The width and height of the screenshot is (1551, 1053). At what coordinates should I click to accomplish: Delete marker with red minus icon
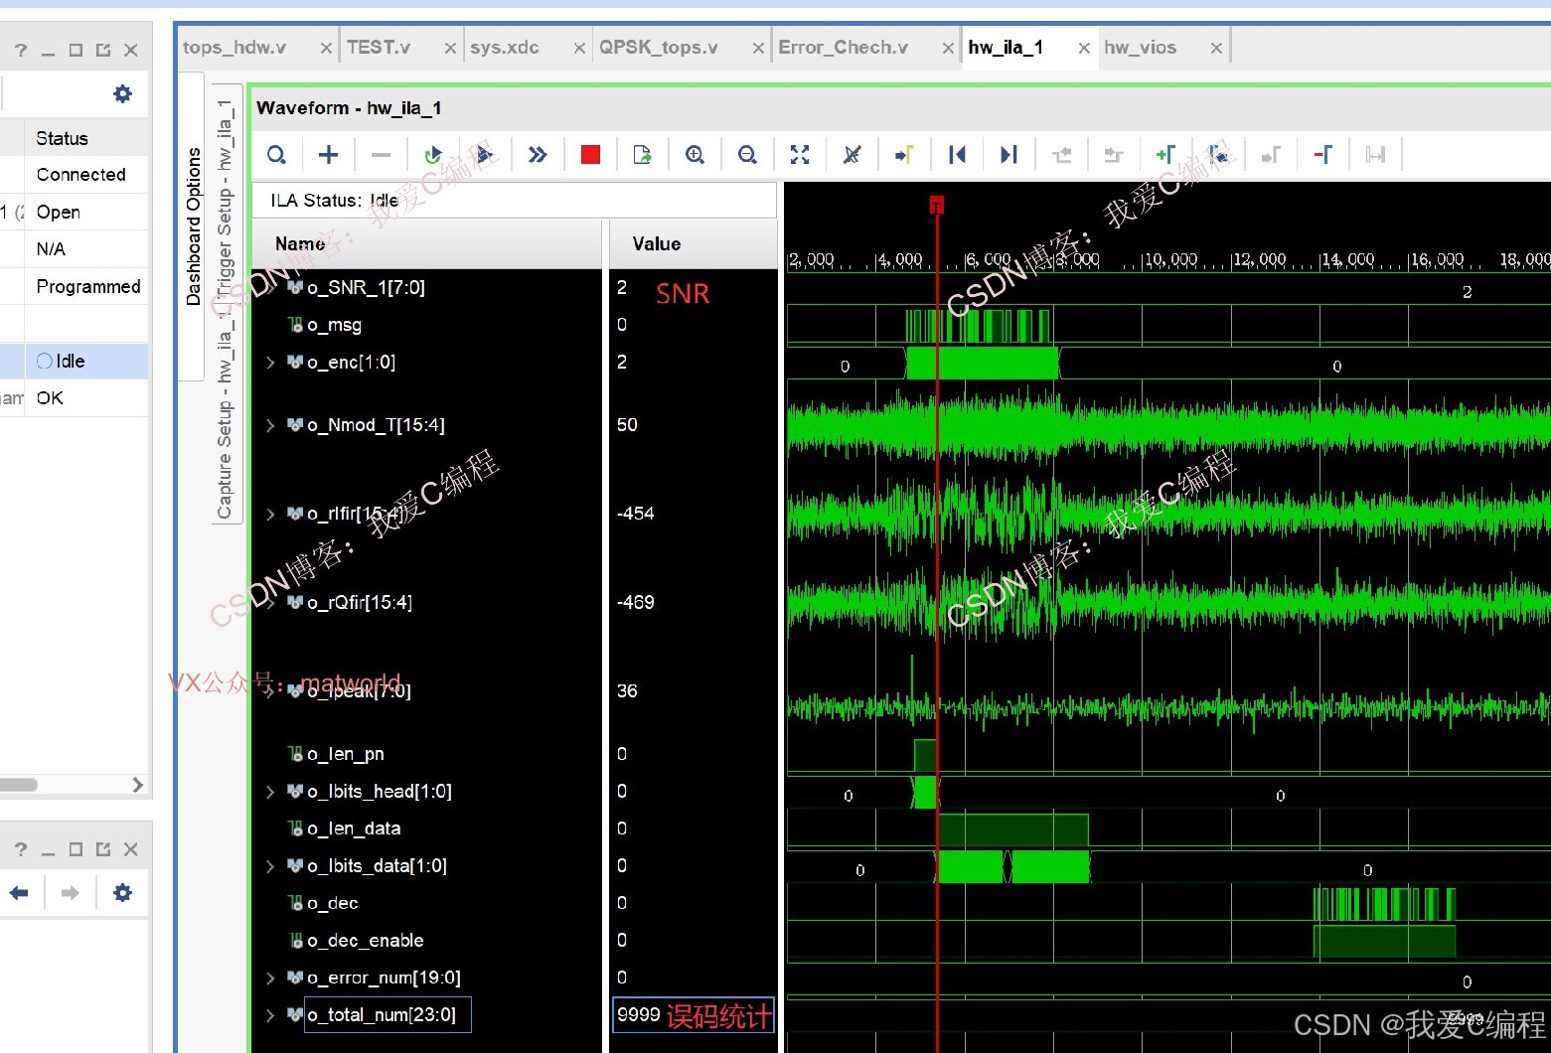click(1322, 155)
